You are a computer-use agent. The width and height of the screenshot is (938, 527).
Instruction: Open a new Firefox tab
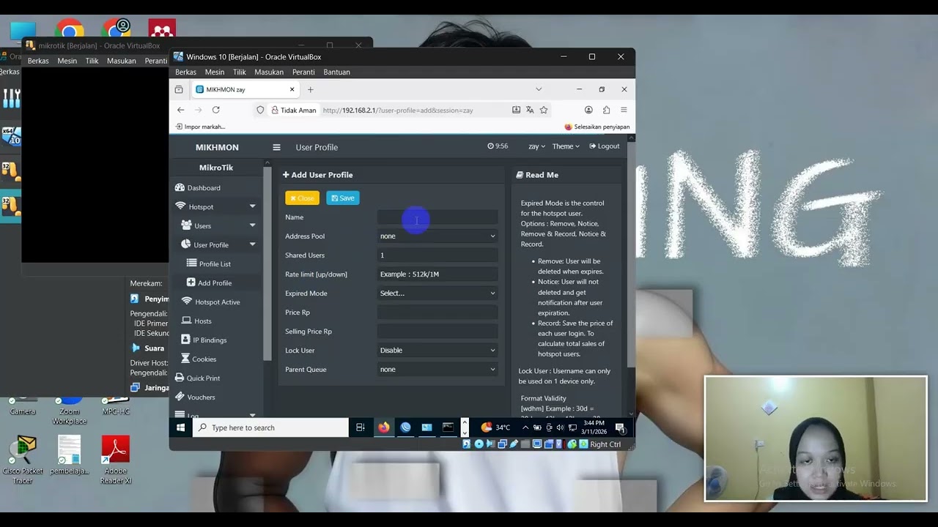(310, 89)
